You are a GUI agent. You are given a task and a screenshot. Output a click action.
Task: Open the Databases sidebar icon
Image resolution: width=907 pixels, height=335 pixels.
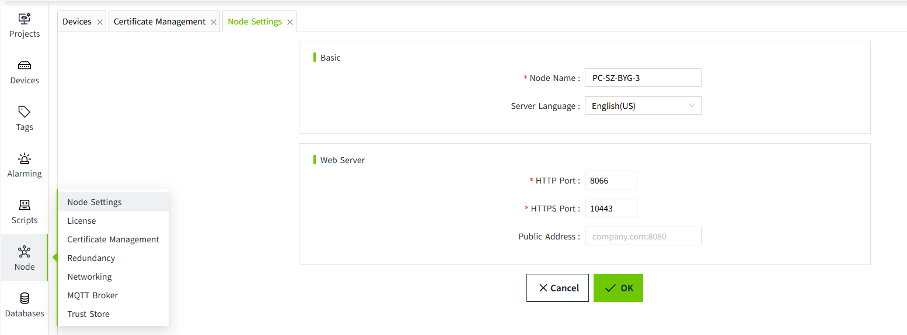point(25,305)
